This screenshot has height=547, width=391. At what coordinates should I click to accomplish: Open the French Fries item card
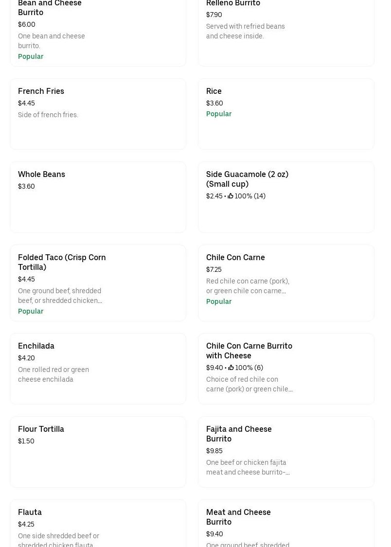[41, 91]
